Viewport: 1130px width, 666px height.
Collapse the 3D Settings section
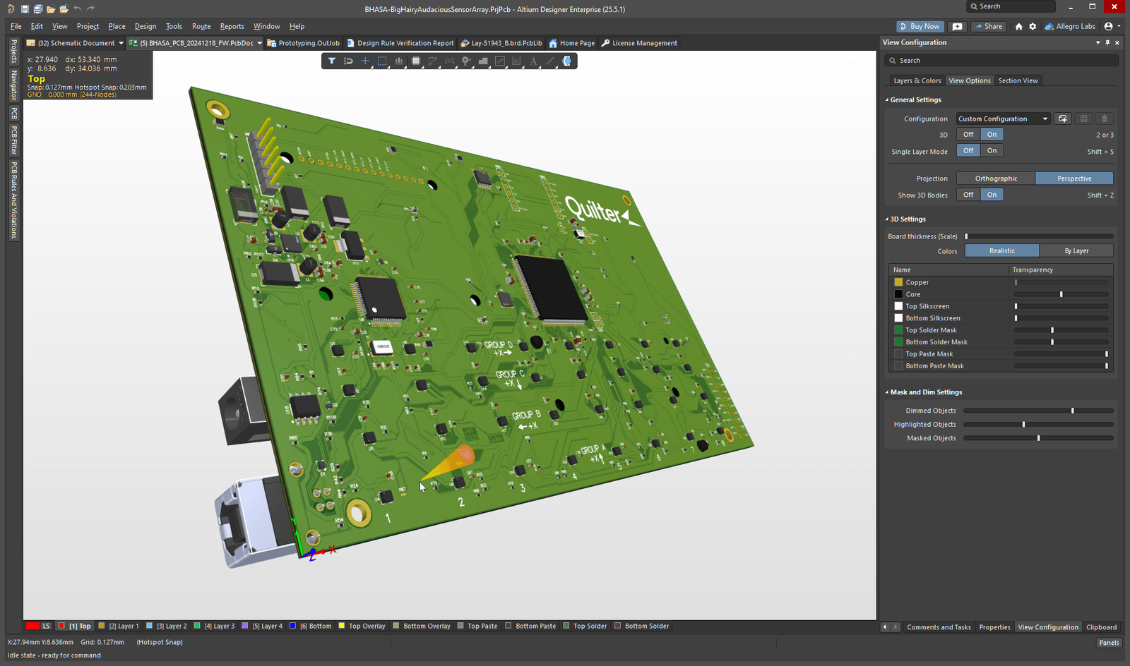point(888,219)
